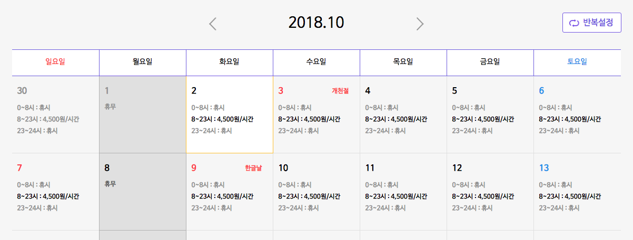Open October 2 date cell
The width and height of the screenshot is (633, 240).
point(230,114)
